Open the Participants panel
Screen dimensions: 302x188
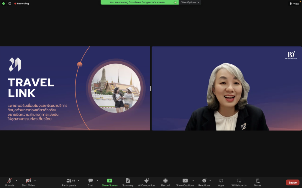[69, 181]
